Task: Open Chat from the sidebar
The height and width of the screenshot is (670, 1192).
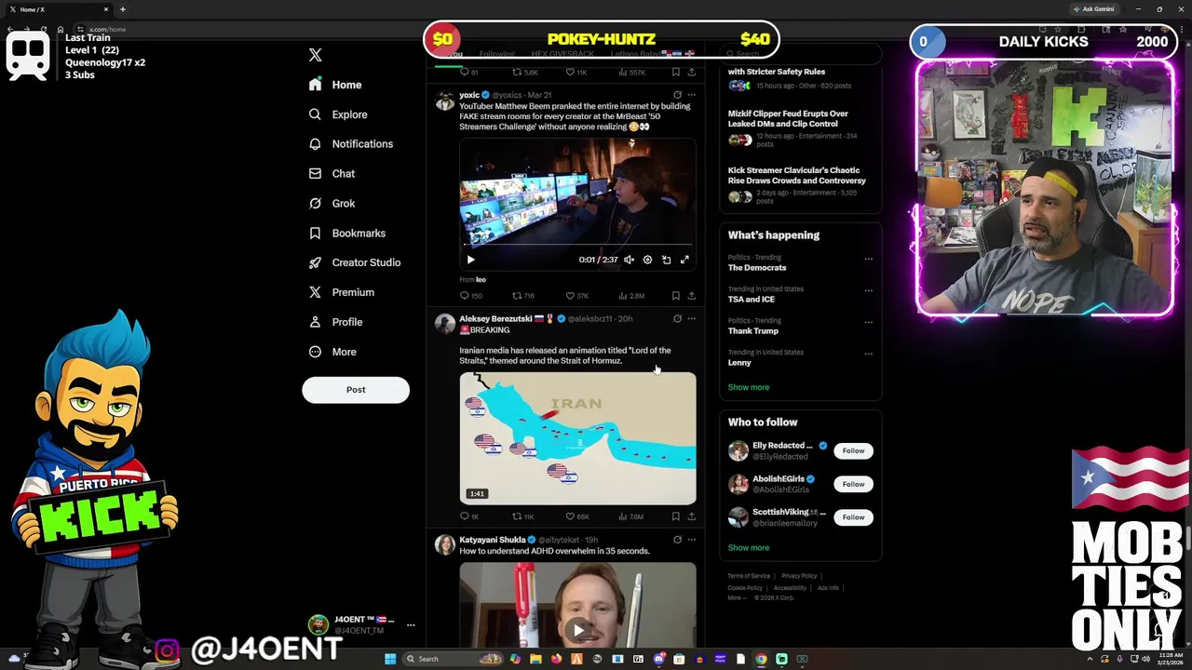Action: pyautogui.click(x=332, y=174)
